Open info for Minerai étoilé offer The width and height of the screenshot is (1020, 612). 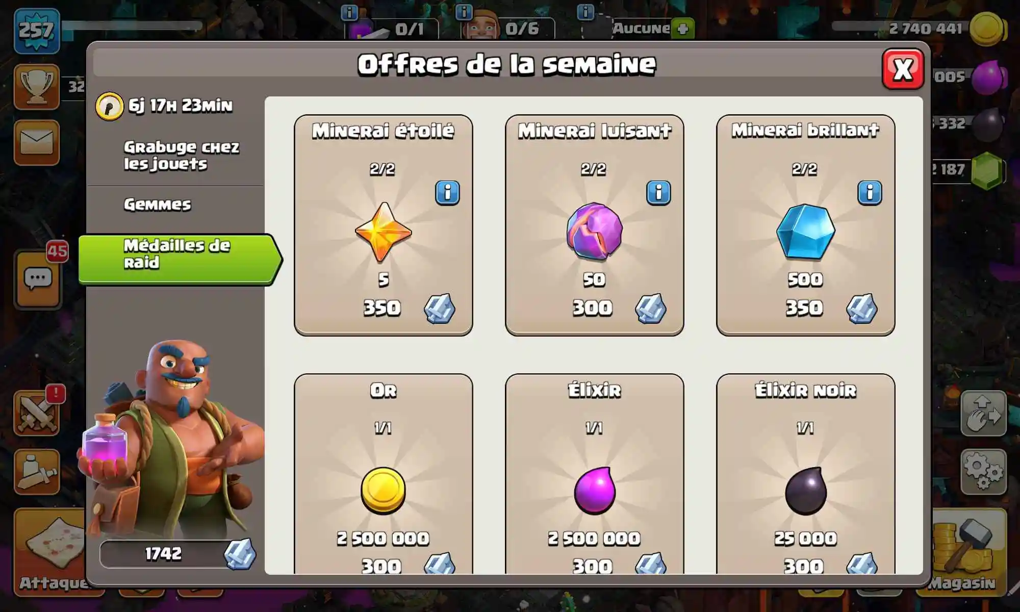(447, 193)
